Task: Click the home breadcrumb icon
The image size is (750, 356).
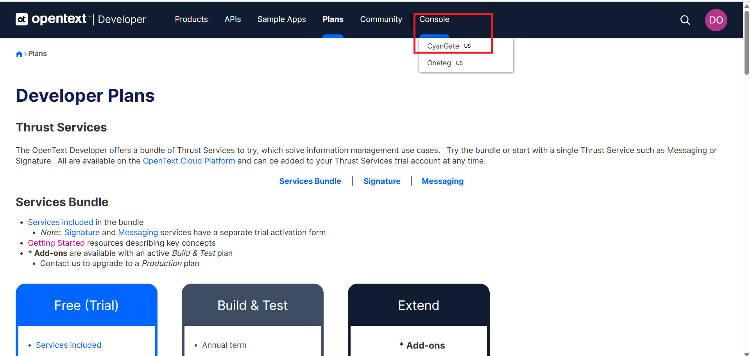Action: [x=19, y=54]
